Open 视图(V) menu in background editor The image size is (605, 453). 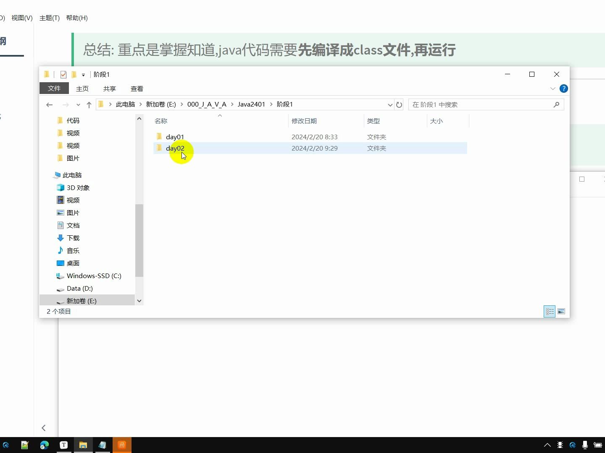[x=22, y=18]
